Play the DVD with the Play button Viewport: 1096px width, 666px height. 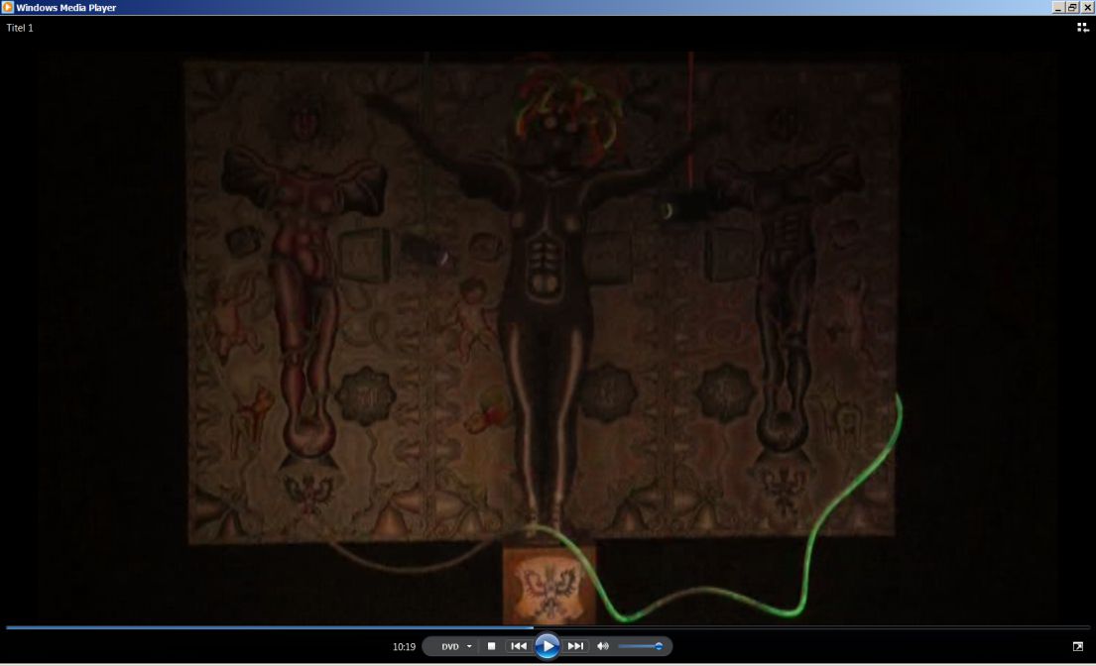point(548,646)
